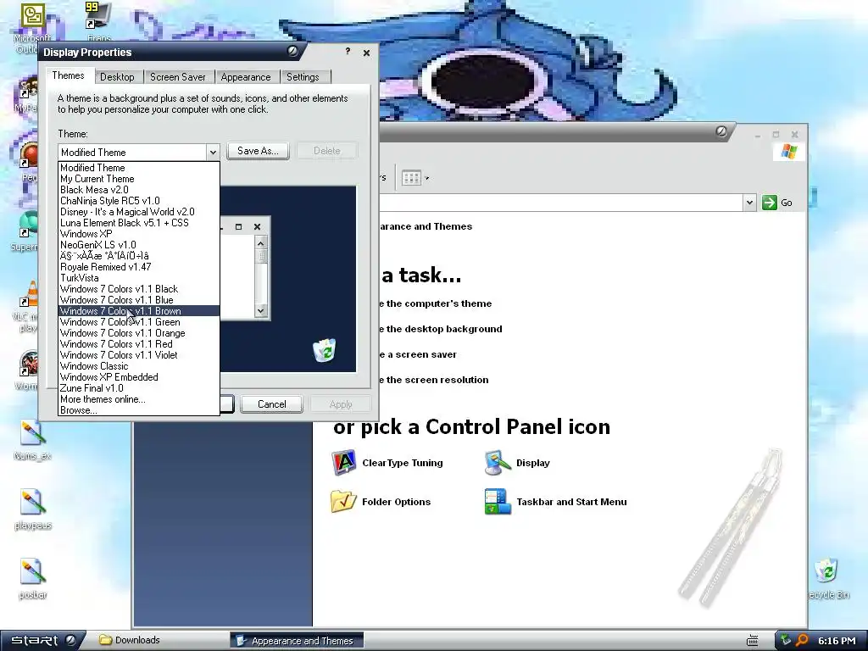Image resolution: width=868 pixels, height=651 pixels.
Task: Click the Windows flag logo in Control Panel
Action: 789,152
